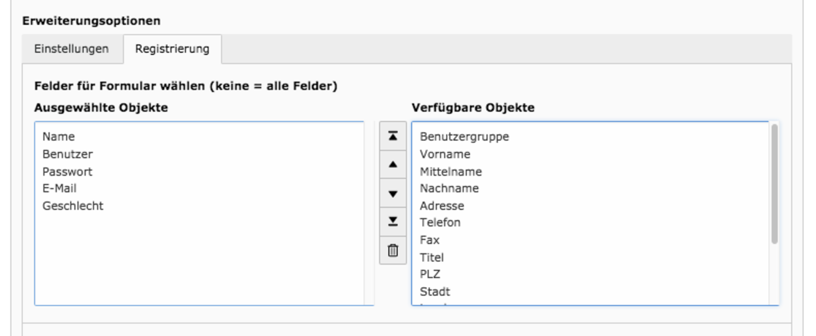
Task: Move selected item down one position
Action: click(x=392, y=193)
